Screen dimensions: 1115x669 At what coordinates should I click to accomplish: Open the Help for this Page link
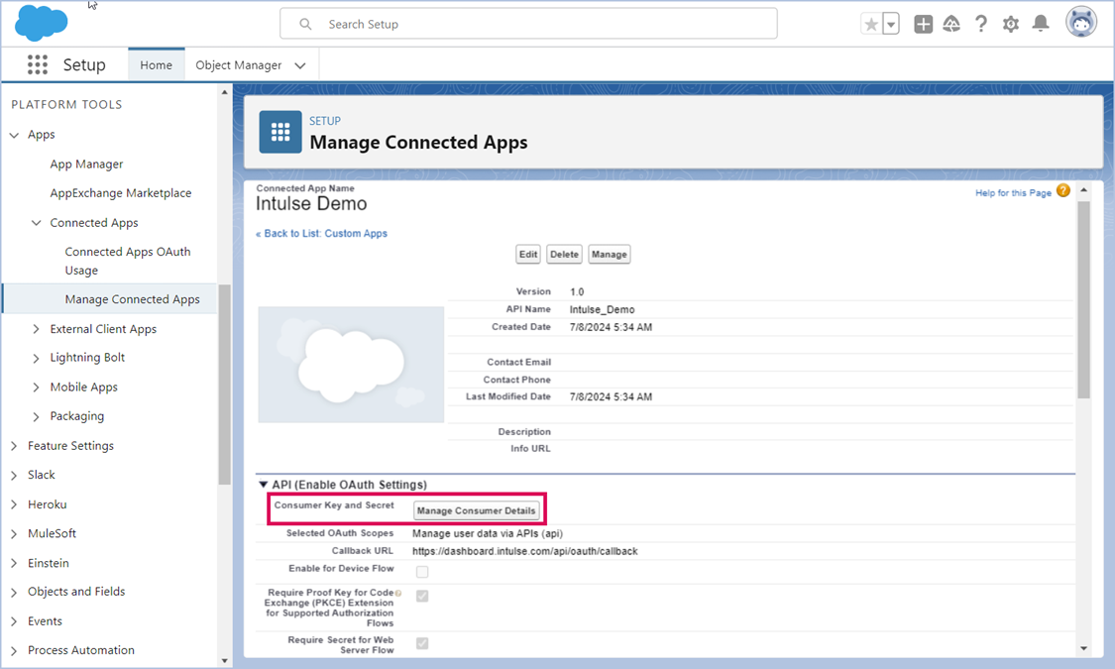pos(1013,192)
